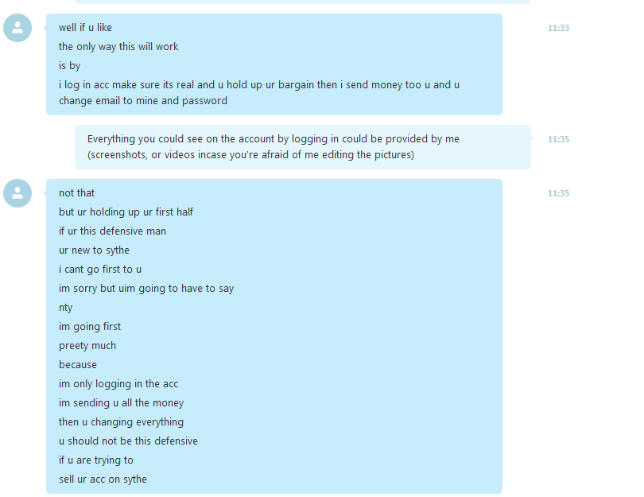The height and width of the screenshot is (497, 644).
Task: Click the 11:35 timestamp beside 'Everything you could see'
Action: coord(558,139)
